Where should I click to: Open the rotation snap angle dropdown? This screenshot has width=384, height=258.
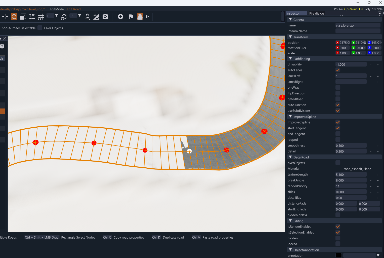[x=80, y=16]
